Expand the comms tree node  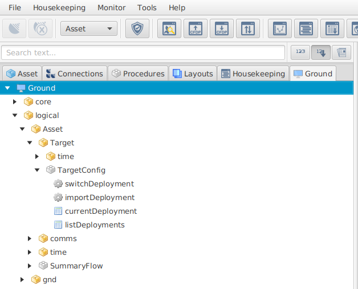[x=30, y=238]
